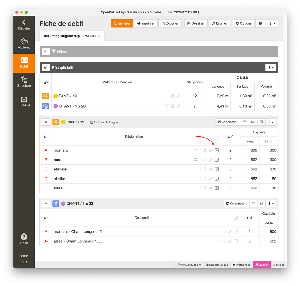Edit the Millimètre unit pencil icon
300x286 pixels.
pyautogui.click(x=99, y=36)
